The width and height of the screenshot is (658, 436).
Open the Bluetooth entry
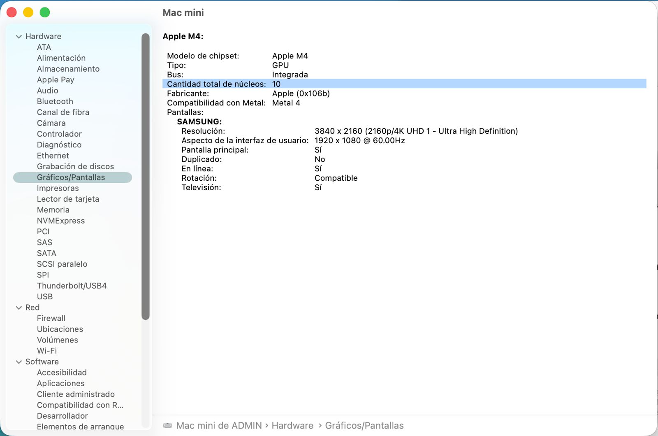tap(55, 101)
